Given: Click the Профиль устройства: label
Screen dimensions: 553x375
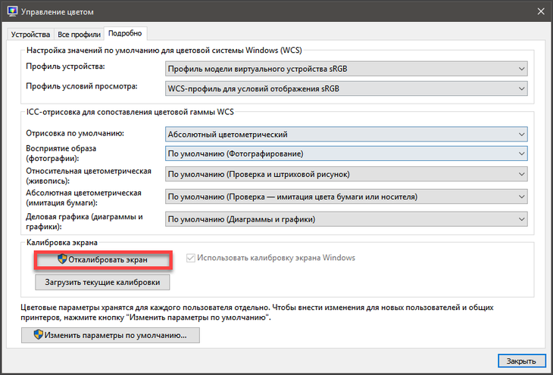Looking at the screenshot, I should point(65,67).
